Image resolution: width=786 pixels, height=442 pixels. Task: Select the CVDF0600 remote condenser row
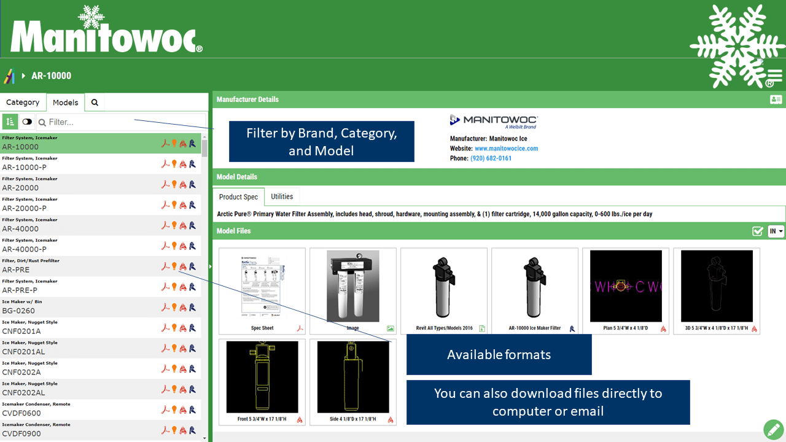101,409
